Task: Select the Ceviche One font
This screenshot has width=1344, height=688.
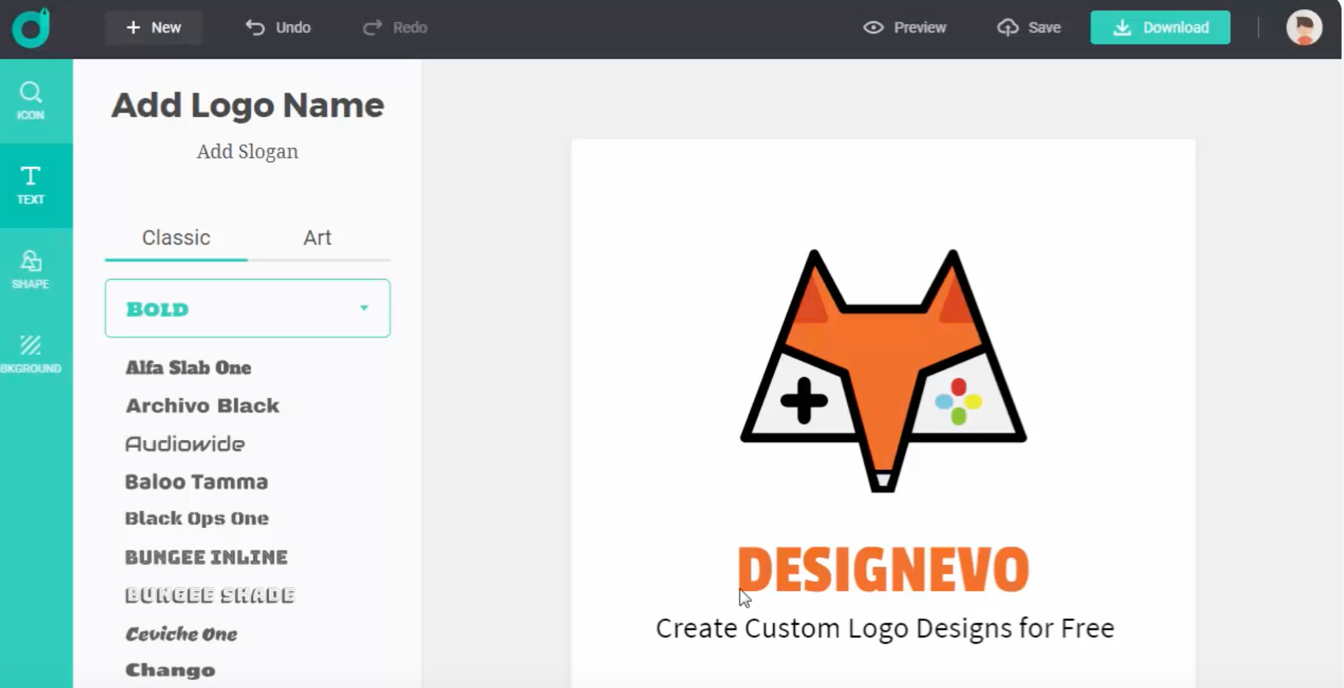Action: click(x=182, y=633)
